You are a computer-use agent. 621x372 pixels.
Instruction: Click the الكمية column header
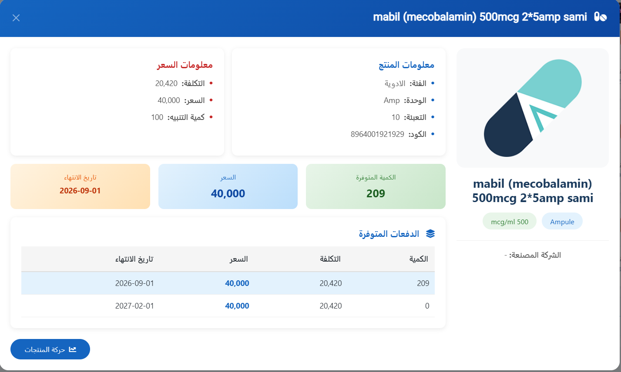[x=419, y=259]
